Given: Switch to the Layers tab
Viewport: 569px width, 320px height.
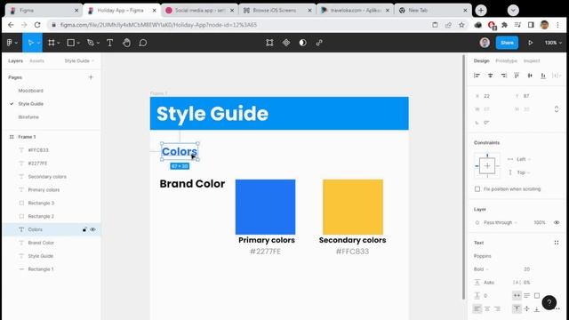Looking at the screenshot, I should click(x=15, y=61).
